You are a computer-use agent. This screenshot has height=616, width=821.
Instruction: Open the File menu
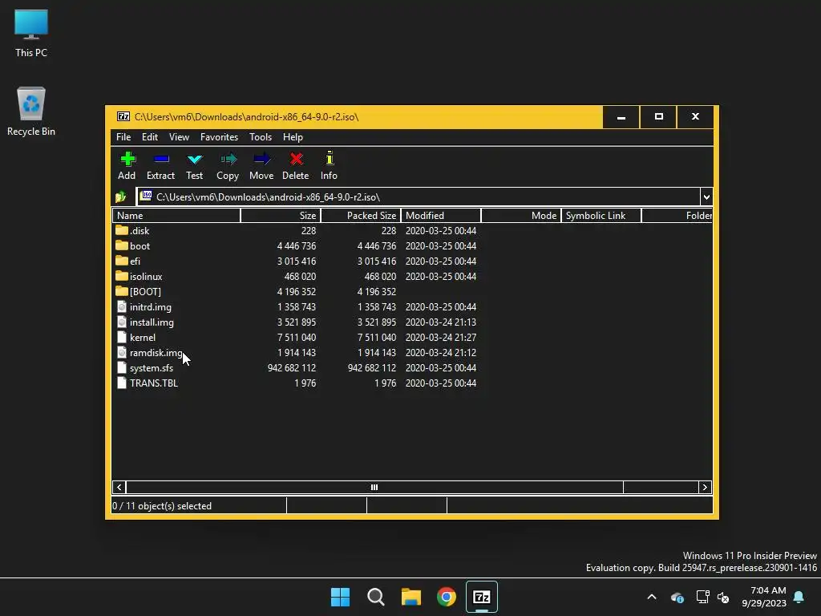tap(123, 136)
